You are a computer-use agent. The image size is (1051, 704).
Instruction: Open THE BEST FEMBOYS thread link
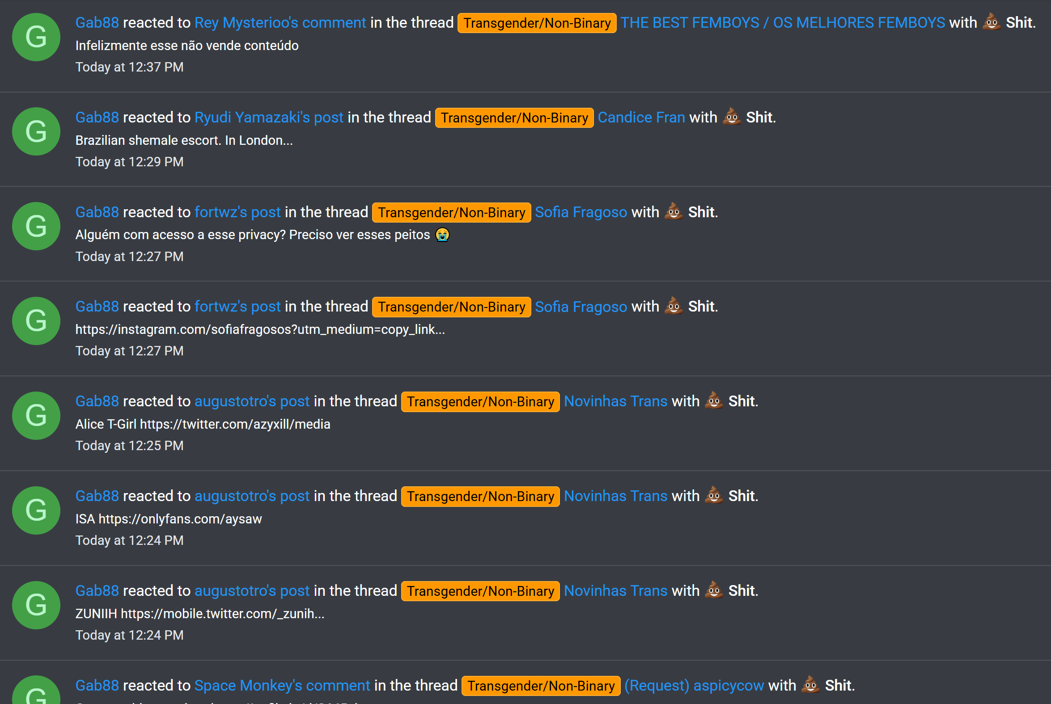coord(782,22)
